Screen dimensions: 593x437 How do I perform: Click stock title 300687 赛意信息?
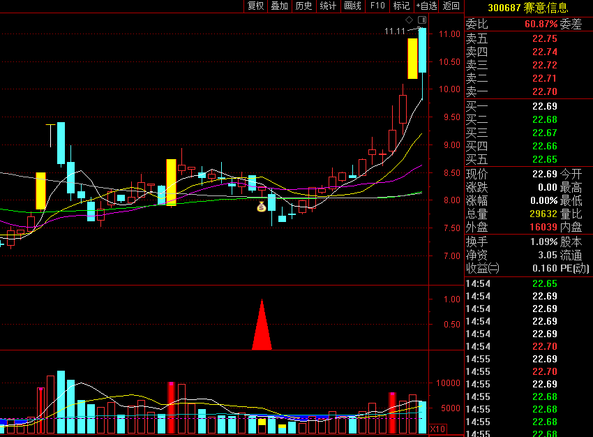[528, 8]
